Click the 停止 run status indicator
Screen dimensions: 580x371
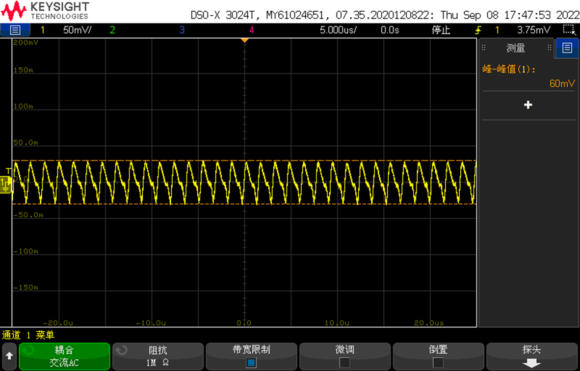(441, 30)
